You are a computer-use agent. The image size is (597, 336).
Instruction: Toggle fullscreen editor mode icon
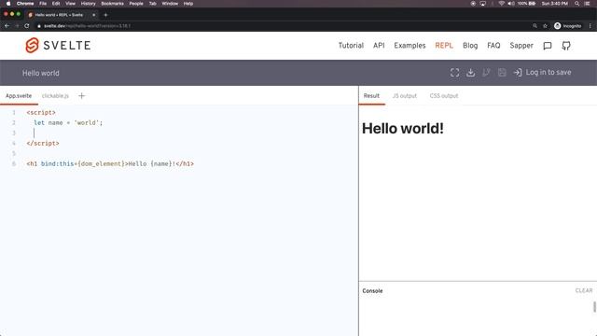coord(454,73)
